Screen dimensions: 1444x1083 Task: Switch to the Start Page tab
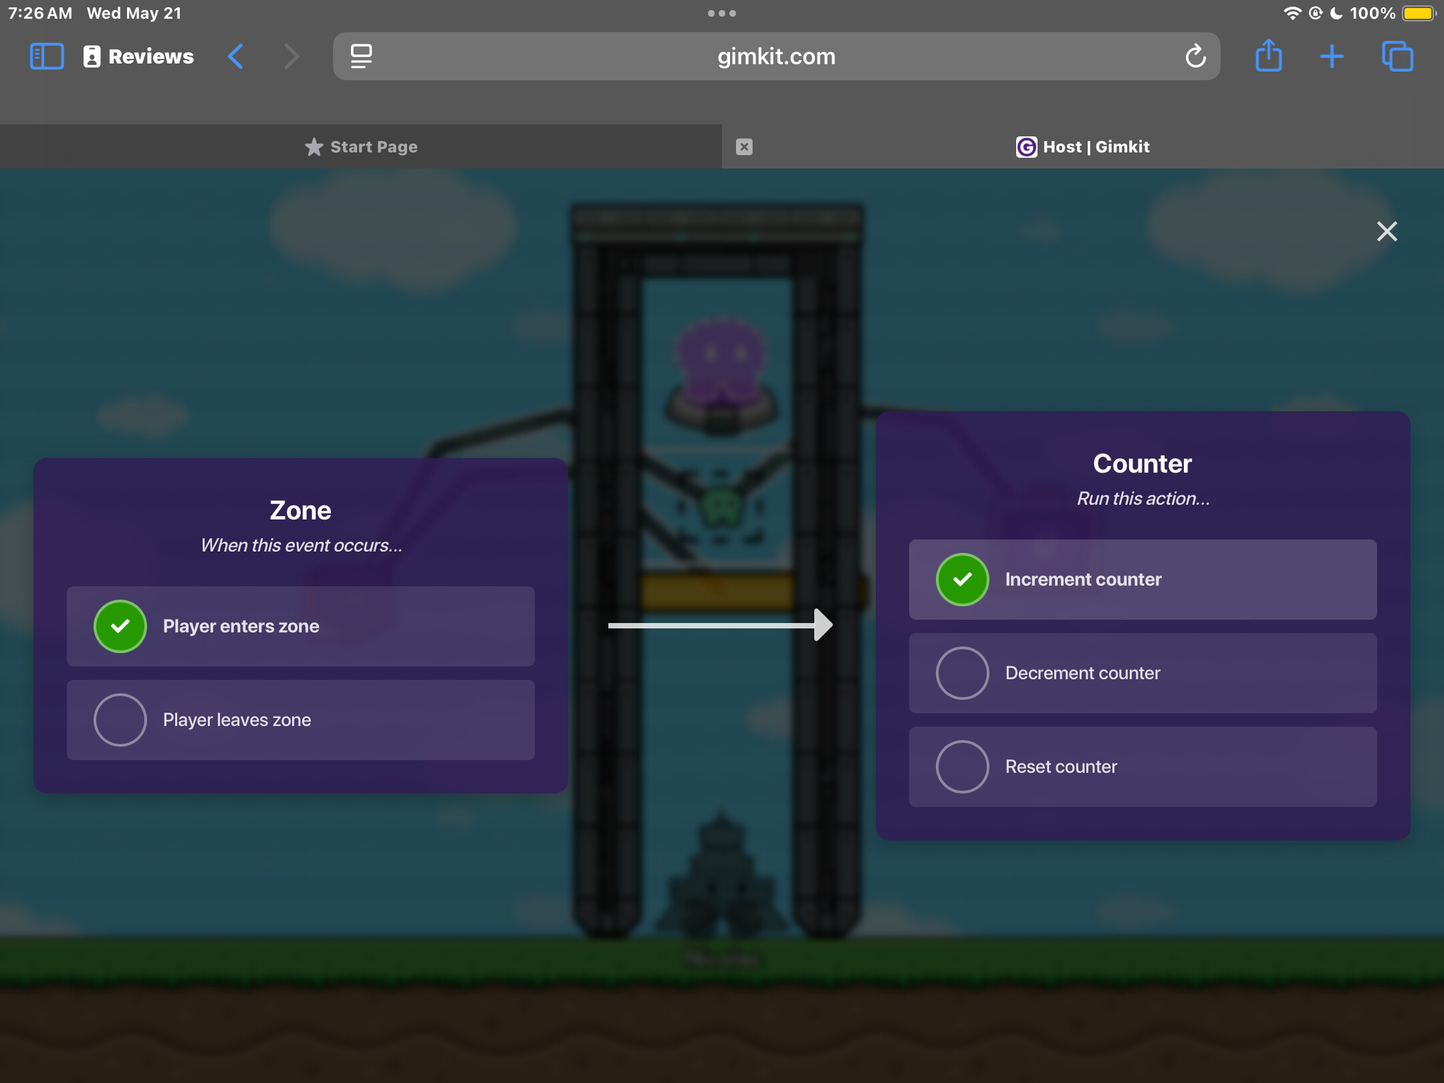click(x=361, y=146)
